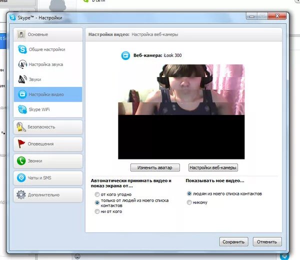This screenshot has height=260, width=300.
Task: Click the padlock icon for Безопасность
Action: tap(21, 127)
